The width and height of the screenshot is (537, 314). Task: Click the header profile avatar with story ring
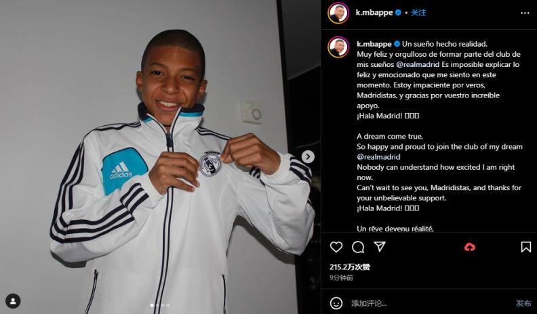(x=338, y=13)
